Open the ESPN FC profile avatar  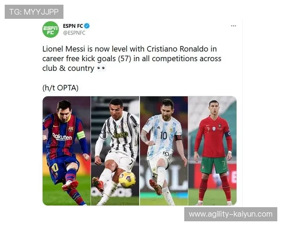click(51, 29)
